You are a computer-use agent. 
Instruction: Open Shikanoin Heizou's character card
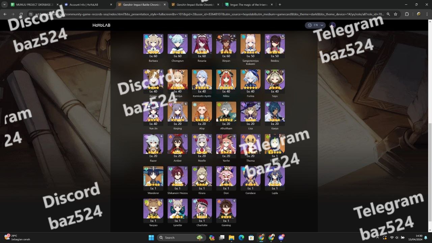click(x=178, y=179)
